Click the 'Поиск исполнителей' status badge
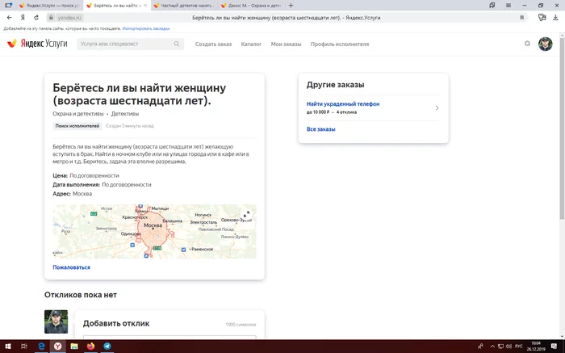 click(77, 126)
